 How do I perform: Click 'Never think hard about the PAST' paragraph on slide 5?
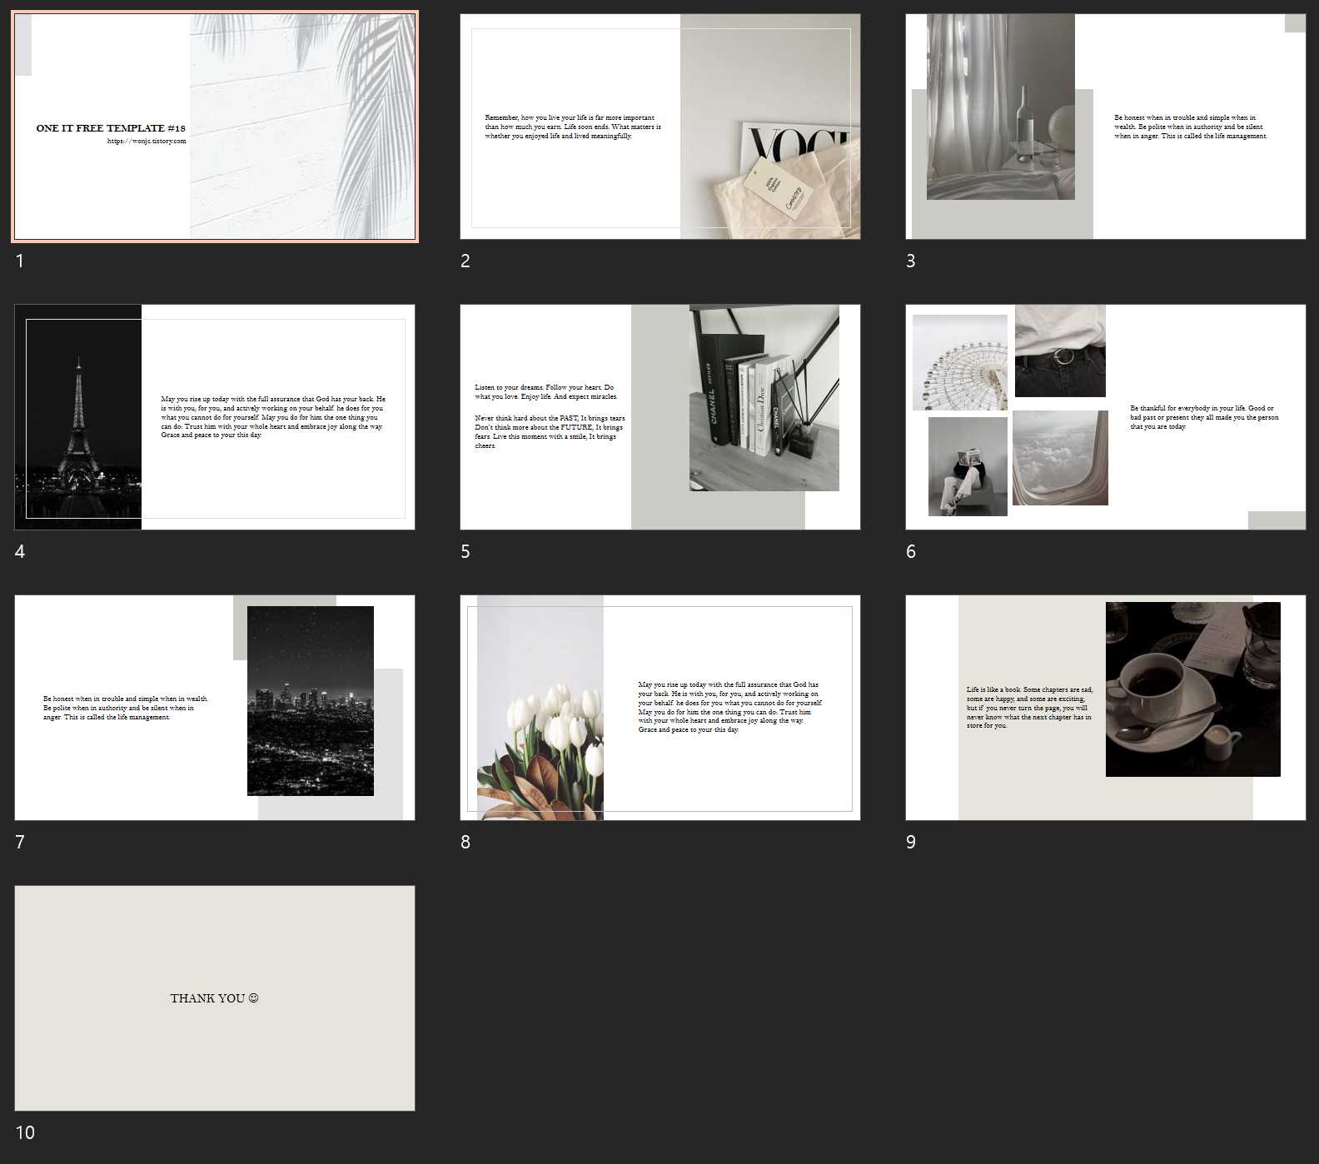click(550, 432)
